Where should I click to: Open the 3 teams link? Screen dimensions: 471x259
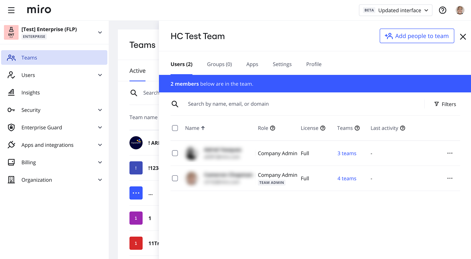click(347, 153)
